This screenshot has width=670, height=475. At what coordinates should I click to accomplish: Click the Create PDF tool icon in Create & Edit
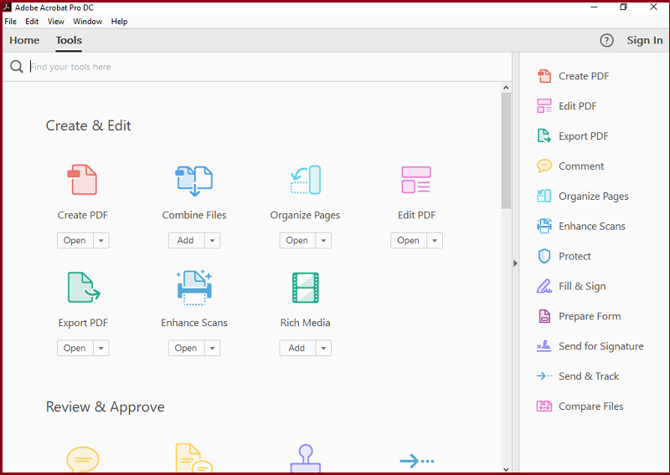(x=82, y=180)
